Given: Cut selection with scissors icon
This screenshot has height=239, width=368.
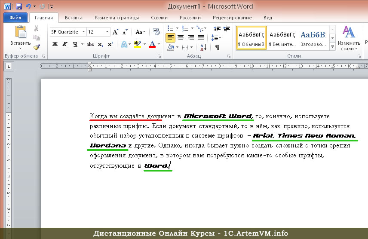Looking at the screenshot, I should point(36,28).
